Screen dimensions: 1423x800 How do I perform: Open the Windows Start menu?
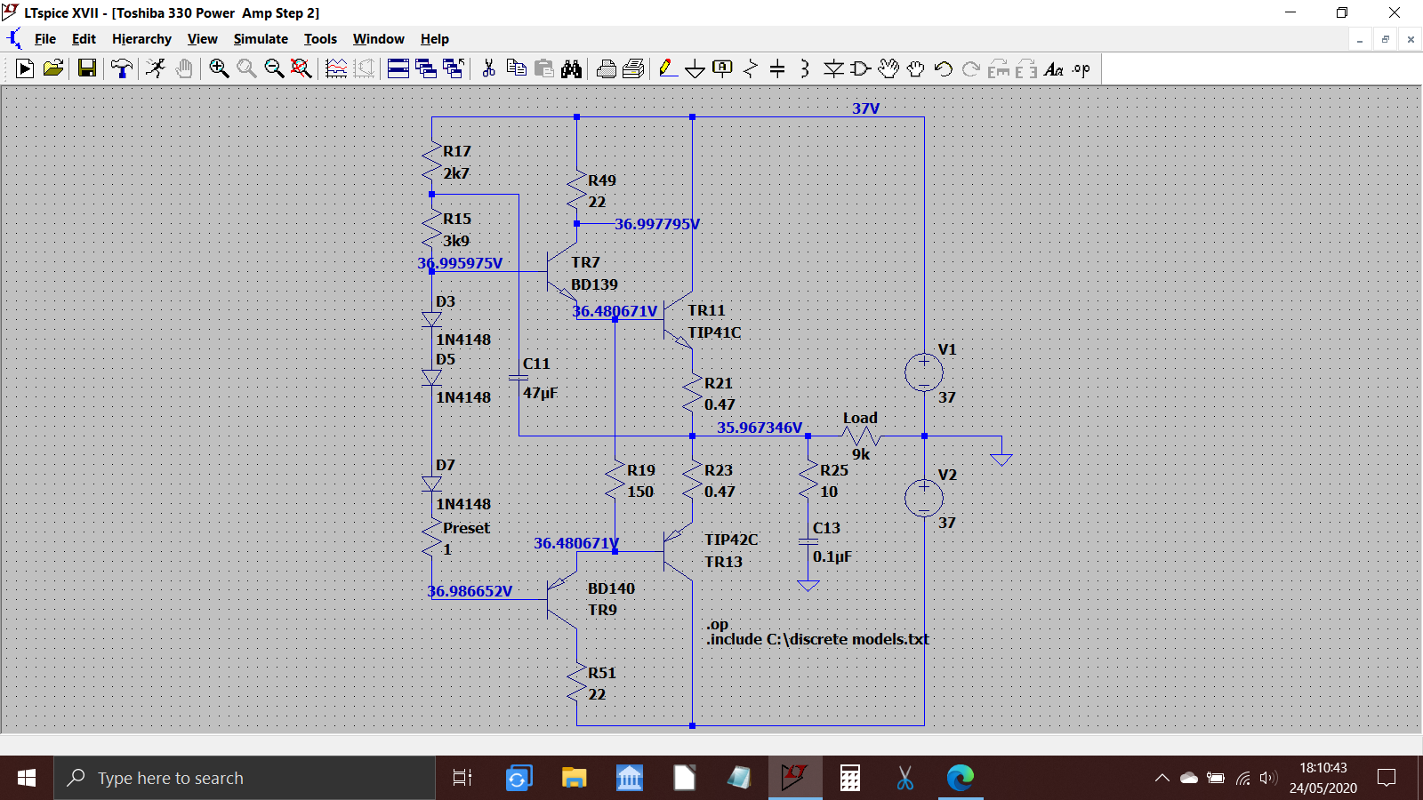(27, 779)
